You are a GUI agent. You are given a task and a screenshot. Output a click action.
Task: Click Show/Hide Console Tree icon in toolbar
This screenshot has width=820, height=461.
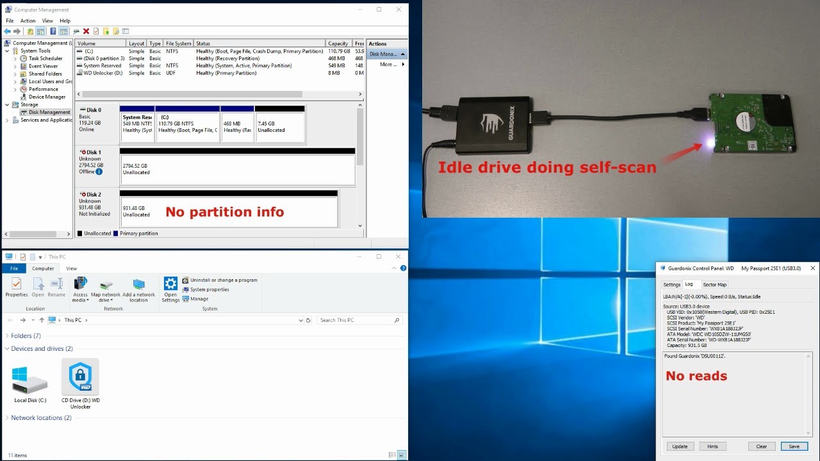(x=40, y=31)
